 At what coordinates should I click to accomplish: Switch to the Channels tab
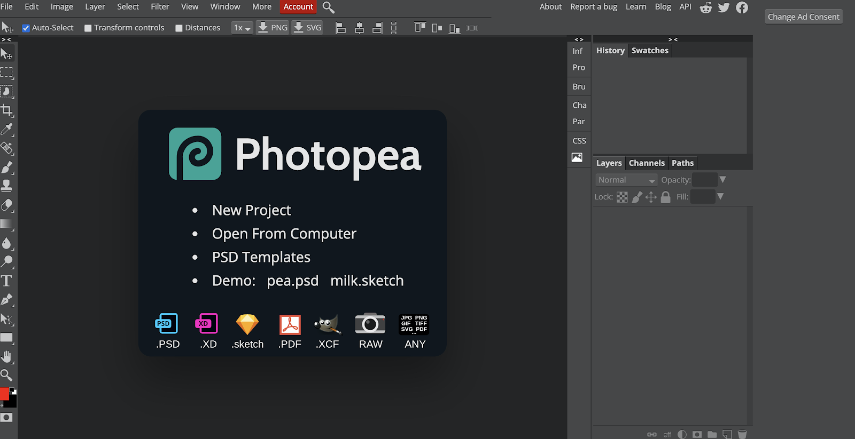pyautogui.click(x=647, y=163)
